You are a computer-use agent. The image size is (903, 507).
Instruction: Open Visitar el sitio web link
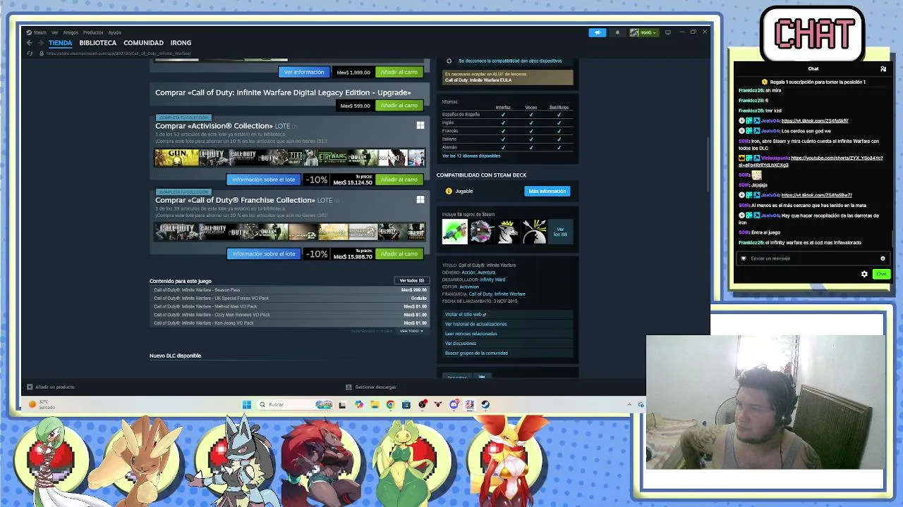466,315
